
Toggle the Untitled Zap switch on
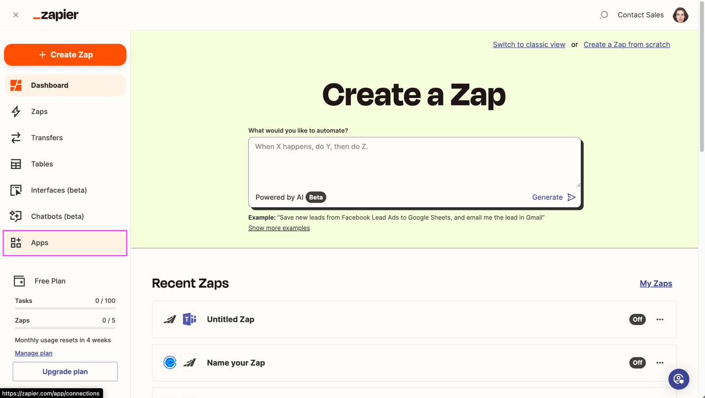point(638,319)
